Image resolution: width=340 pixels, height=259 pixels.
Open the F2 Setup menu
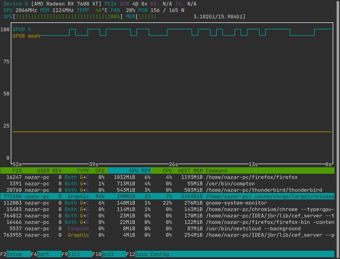(x=14, y=254)
